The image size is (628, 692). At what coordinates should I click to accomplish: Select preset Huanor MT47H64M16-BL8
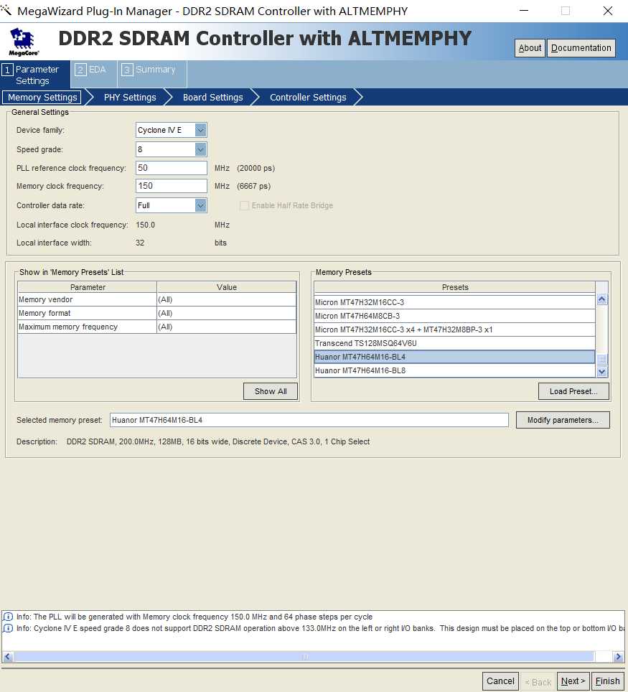click(x=454, y=370)
